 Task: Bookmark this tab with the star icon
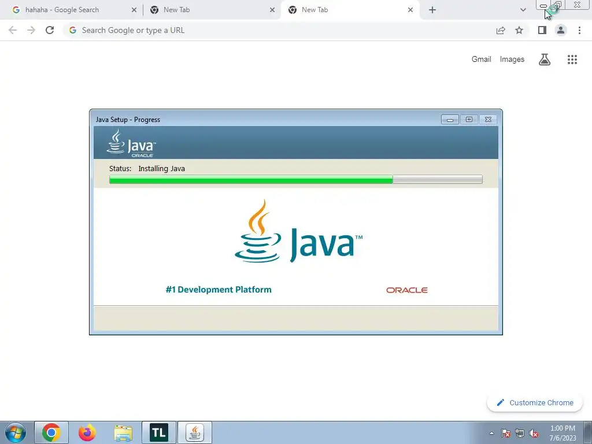pyautogui.click(x=519, y=30)
